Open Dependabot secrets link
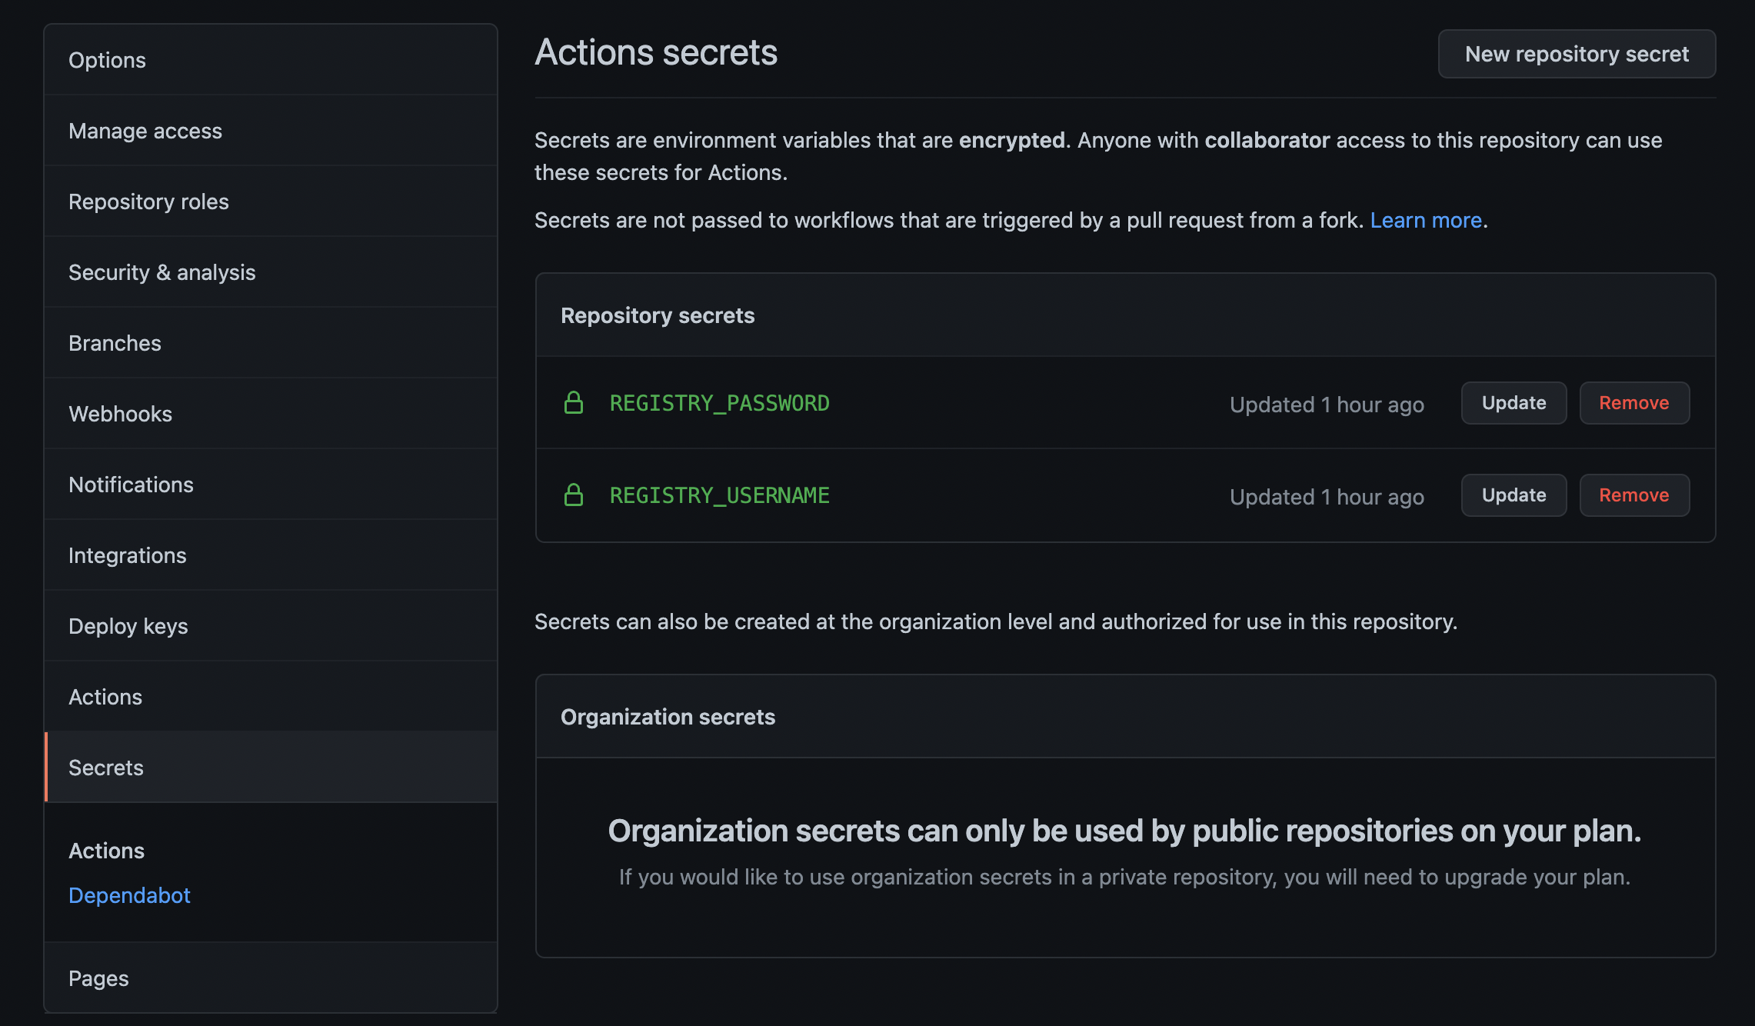Viewport: 1755px width, 1026px height. 129,895
